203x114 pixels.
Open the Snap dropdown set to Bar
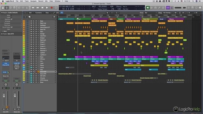click(x=151, y=13)
